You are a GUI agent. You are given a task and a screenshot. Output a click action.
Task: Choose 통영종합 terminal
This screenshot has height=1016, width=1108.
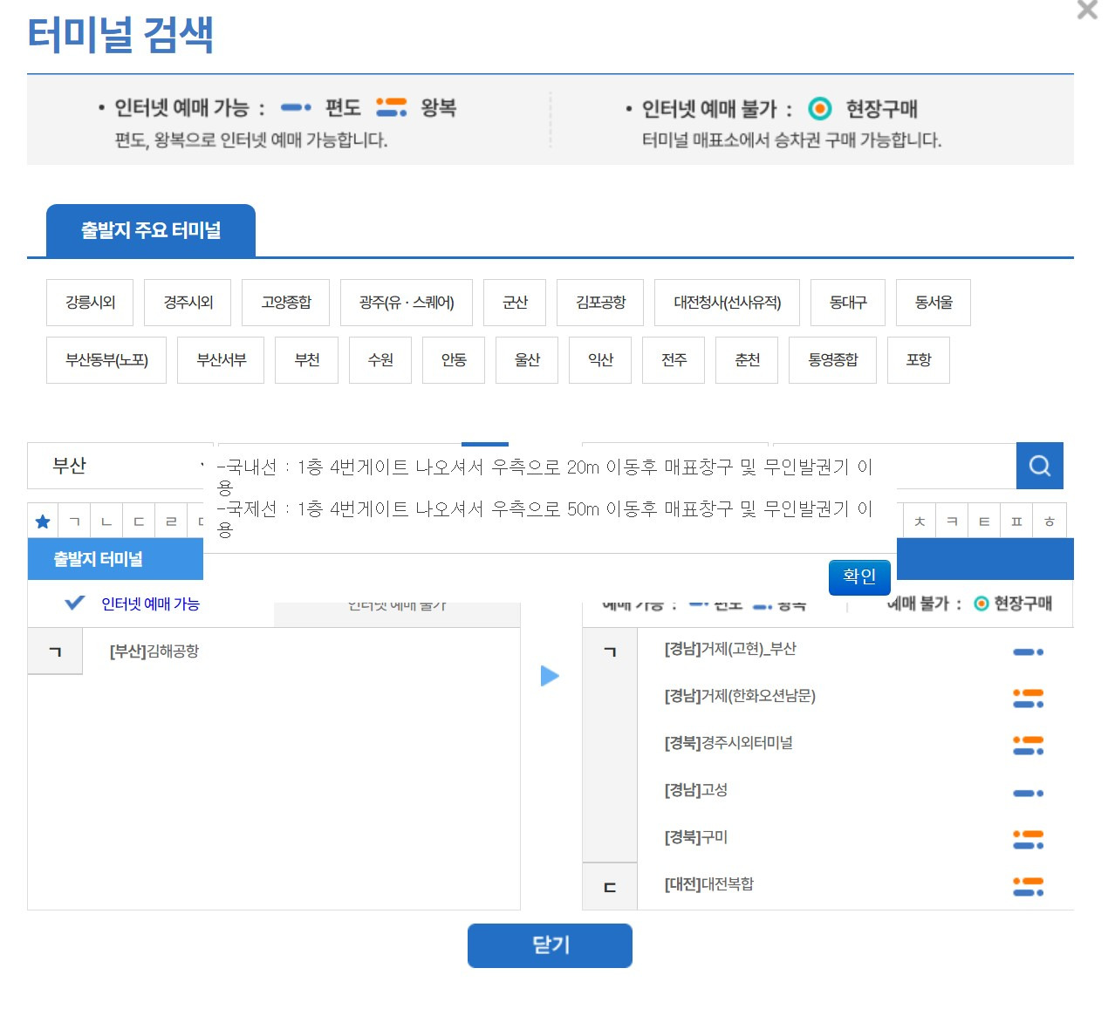click(832, 360)
